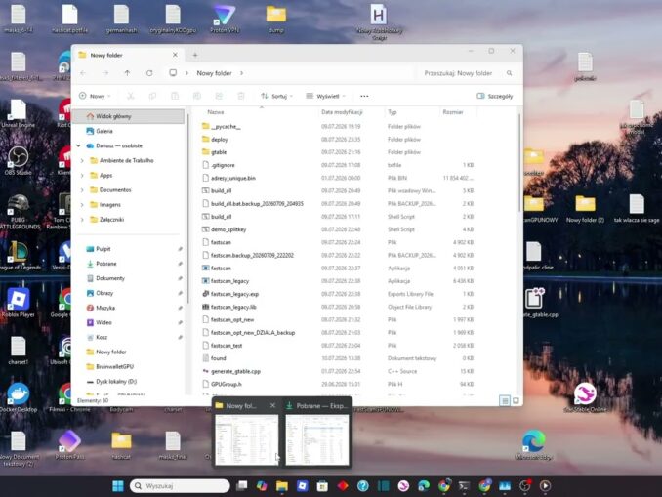The image size is (662, 497).
Task: Open the Sortuj sort dropdown
Action: tap(276, 96)
